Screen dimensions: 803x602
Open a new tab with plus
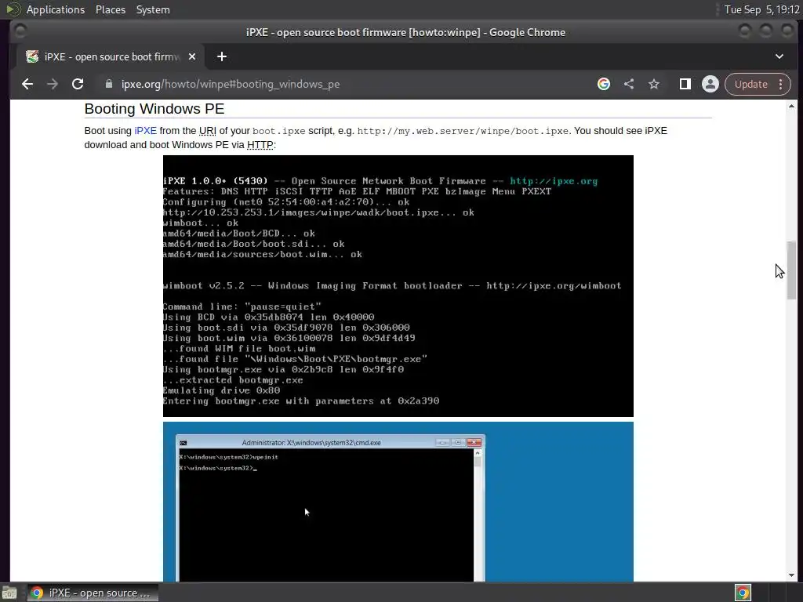click(222, 56)
